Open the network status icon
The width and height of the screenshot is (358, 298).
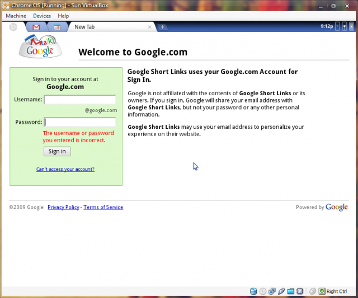pos(345,26)
